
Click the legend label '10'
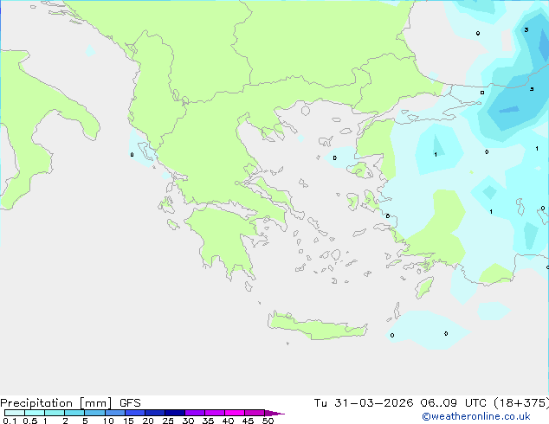click(108, 421)
